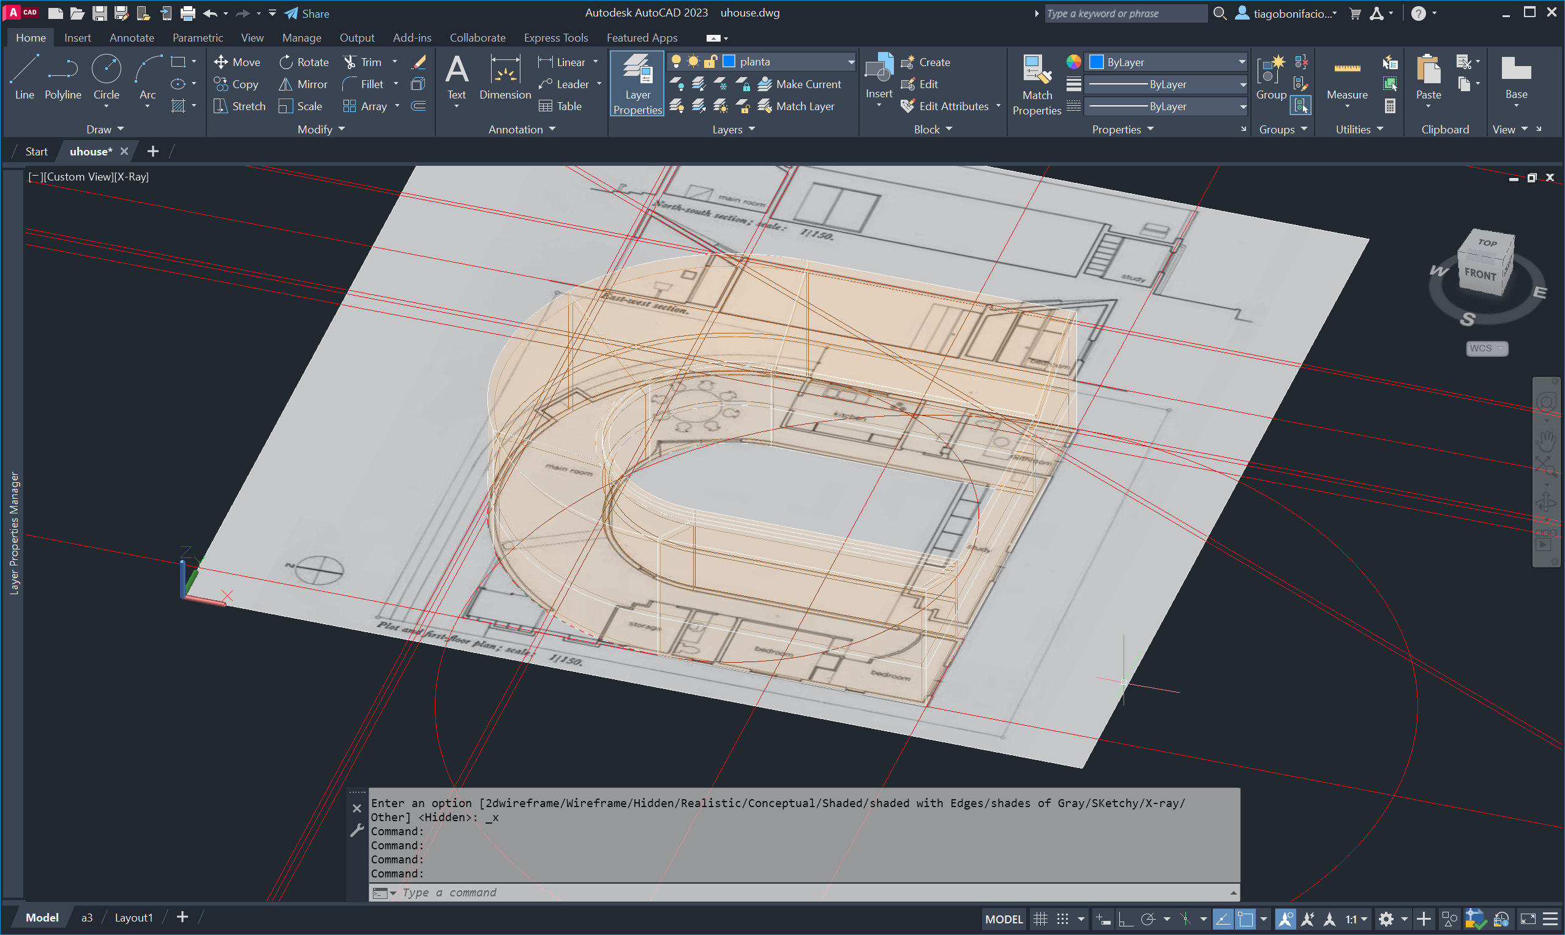
Task: Toggle drawing grid display in status bar
Action: tap(1040, 918)
